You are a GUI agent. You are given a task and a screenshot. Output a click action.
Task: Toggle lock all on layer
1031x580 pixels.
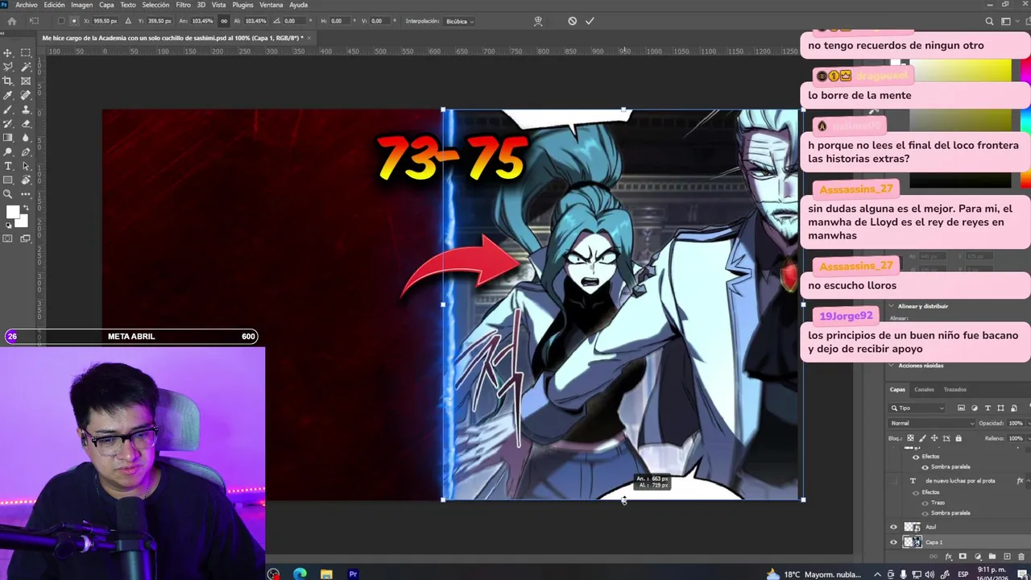958,438
